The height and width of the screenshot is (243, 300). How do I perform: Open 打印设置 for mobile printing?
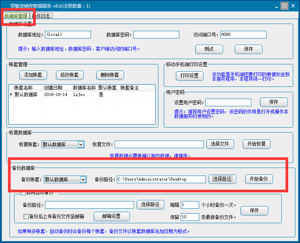189,75
